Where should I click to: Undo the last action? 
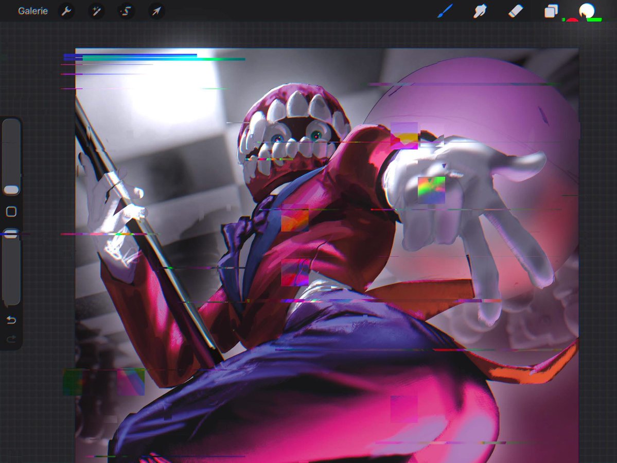point(11,320)
